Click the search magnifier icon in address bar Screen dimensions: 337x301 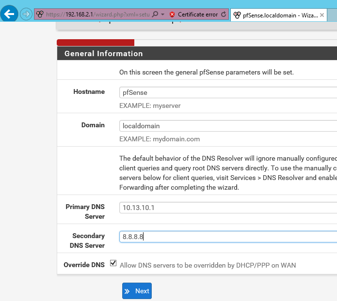155,15
